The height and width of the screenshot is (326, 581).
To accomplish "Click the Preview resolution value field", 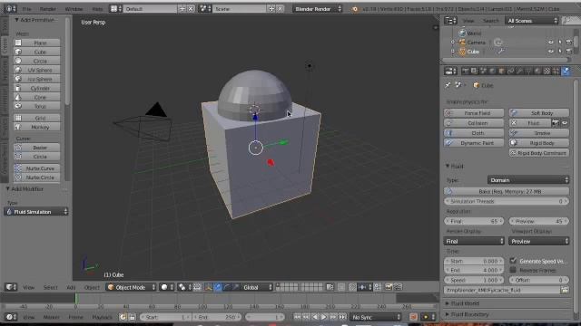I will 539,221.
